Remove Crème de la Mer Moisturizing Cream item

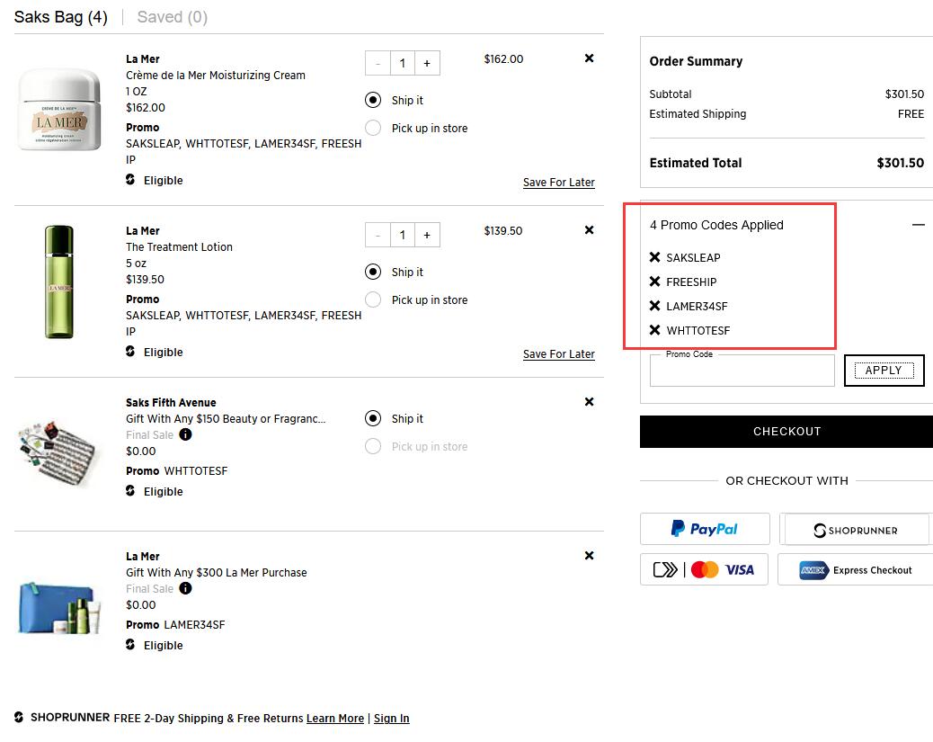(589, 58)
